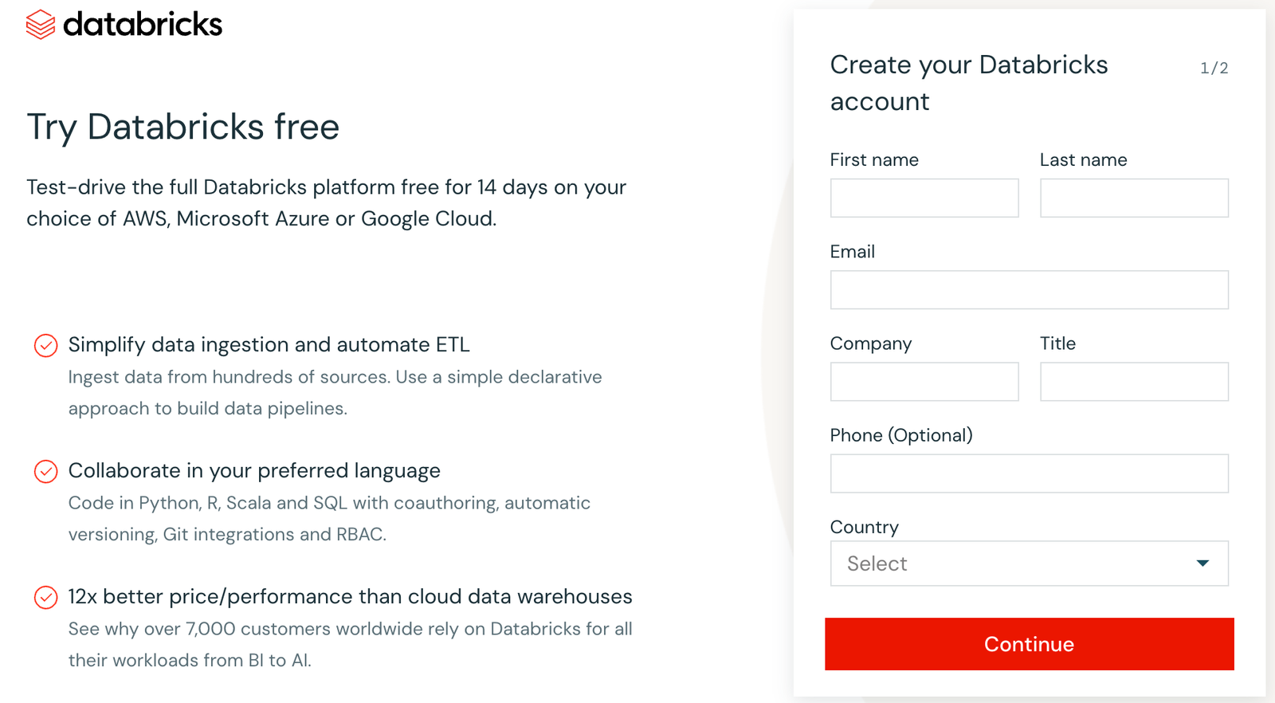Click the Phone (Optional) field
1275x703 pixels.
(x=1028, y=473)
